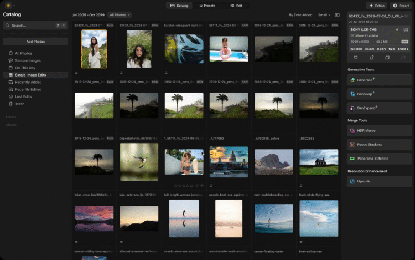Open the Small thumbnail size dropdown
The height and width of the screenshot is (260, 415).
(324, 15)
